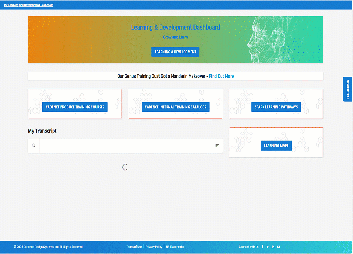This screenshot has width=353, height=254.
Task: Click My Learning and Development Dashboard breadcrumb
Action: [x=29, y=5]
